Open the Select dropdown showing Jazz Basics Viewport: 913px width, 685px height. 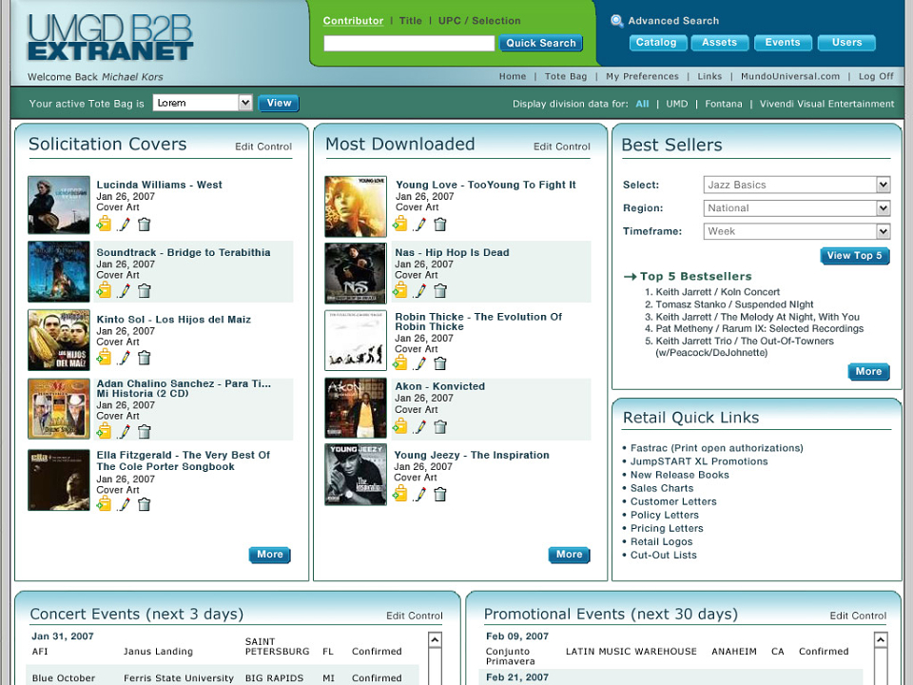coord(883,185)
